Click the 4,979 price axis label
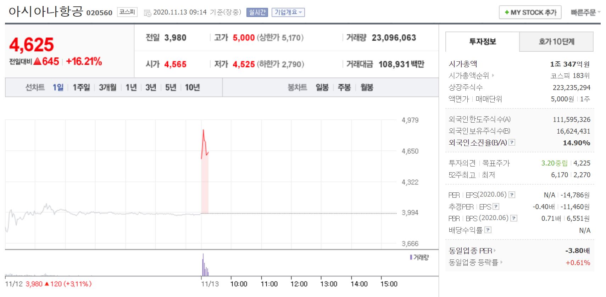 tap(410, 120)
